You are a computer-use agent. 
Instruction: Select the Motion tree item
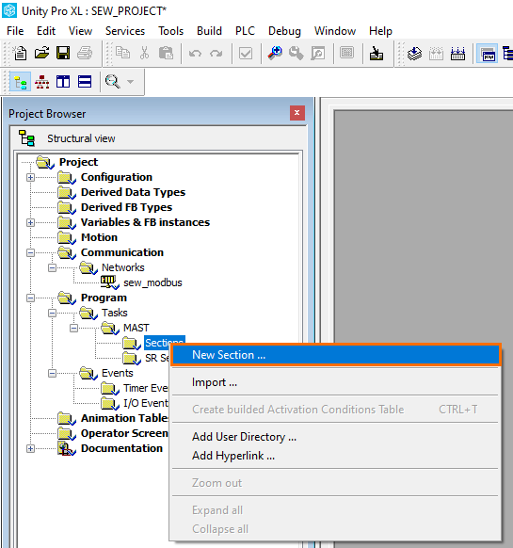[99, 237]
